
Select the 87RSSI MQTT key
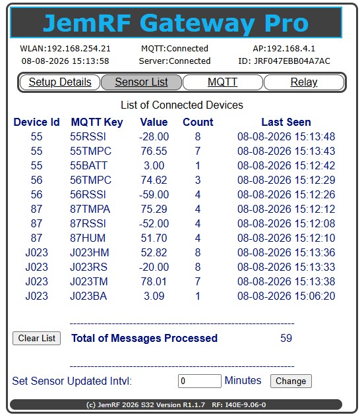(x=88, y=224)
